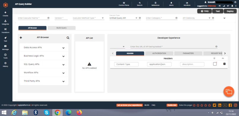Screen dimensions: 239x116
Task: Click Let us know your experience
Action: (130, 105)
